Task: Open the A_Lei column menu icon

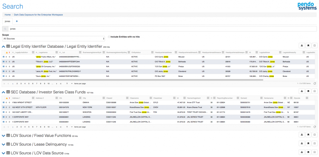Action: pos(80,52)
